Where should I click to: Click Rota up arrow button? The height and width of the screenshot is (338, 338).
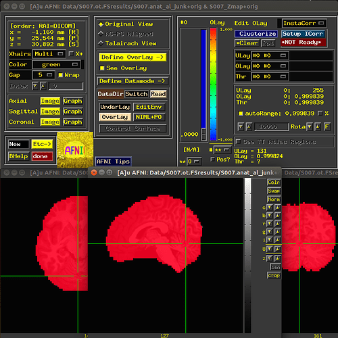tap(318, 126)
